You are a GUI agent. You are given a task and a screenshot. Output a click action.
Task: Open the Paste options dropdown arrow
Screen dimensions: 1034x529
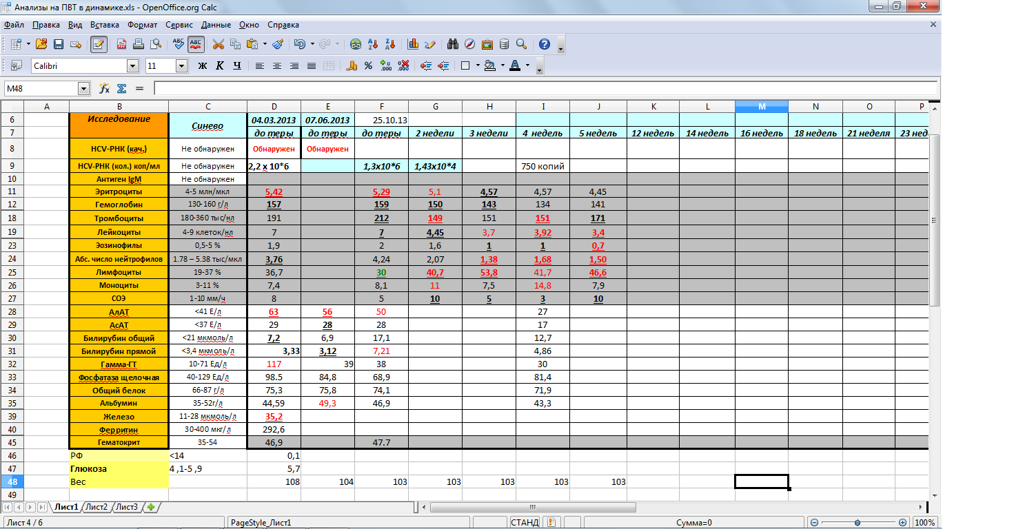(265, 44)
